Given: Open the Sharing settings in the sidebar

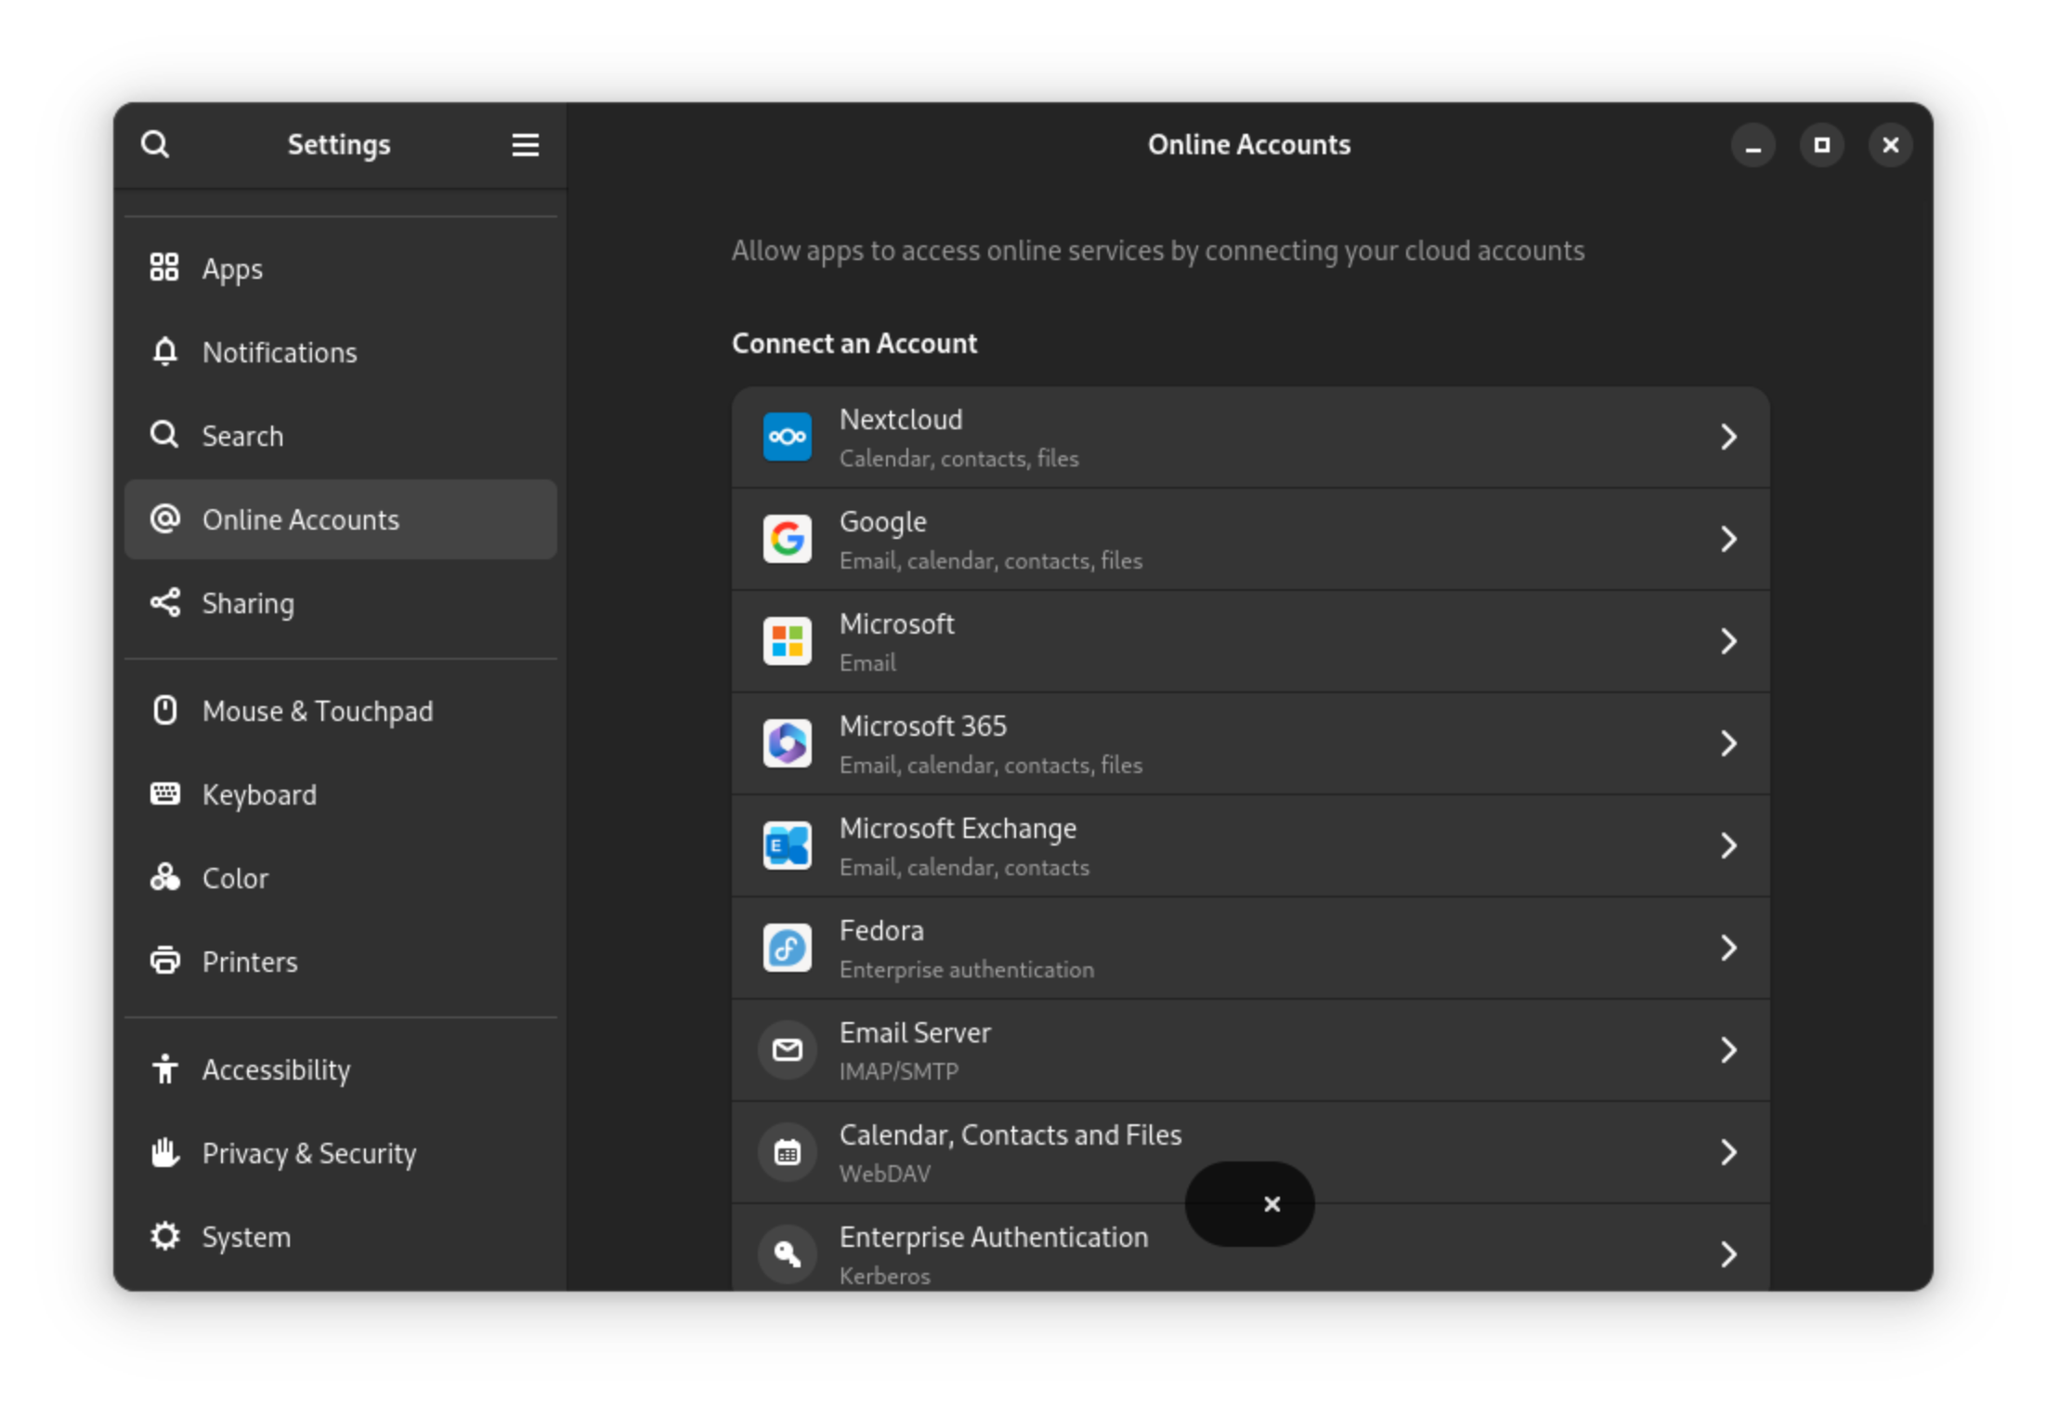Looking at the screenshot, I should pyautogui.click(x=248, y=603).
